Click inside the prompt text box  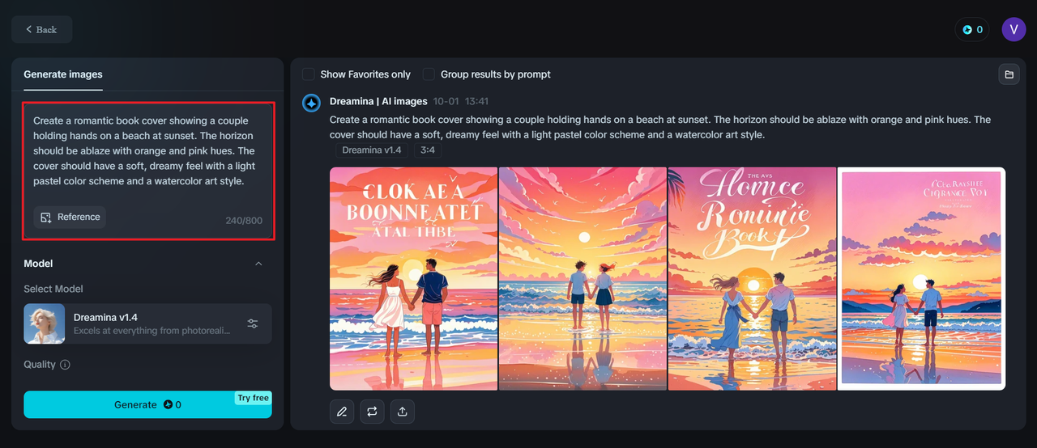pyautogui.click(x=148, y=171)
